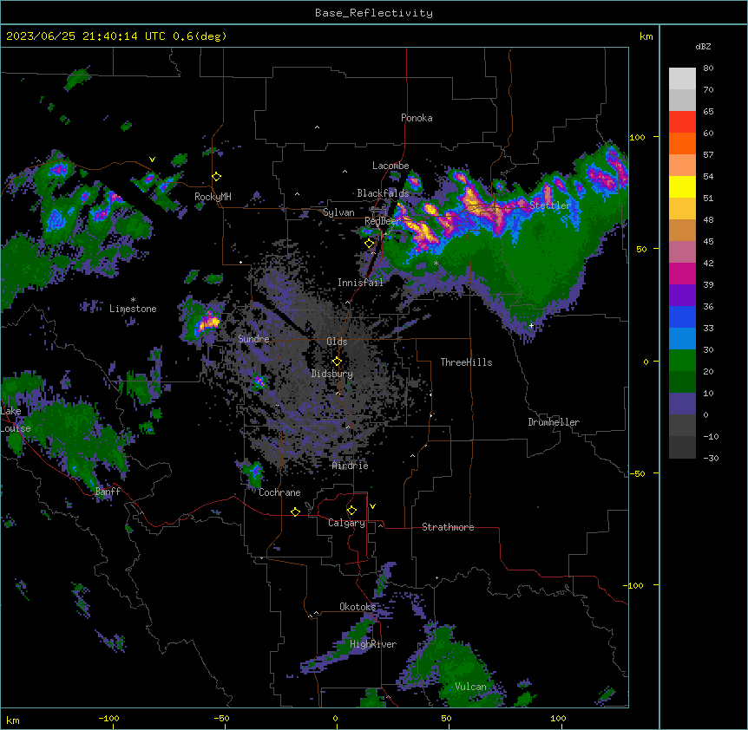Click the Sylvan city label
Screen dimensions: 748x730
pyautogui.click(x=338, y=212)
